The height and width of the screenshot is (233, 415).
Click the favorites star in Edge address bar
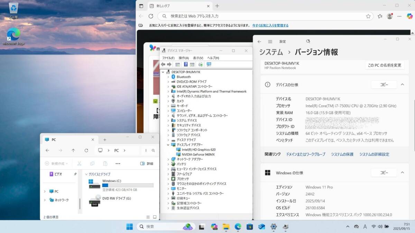click(x=368, y=16)
